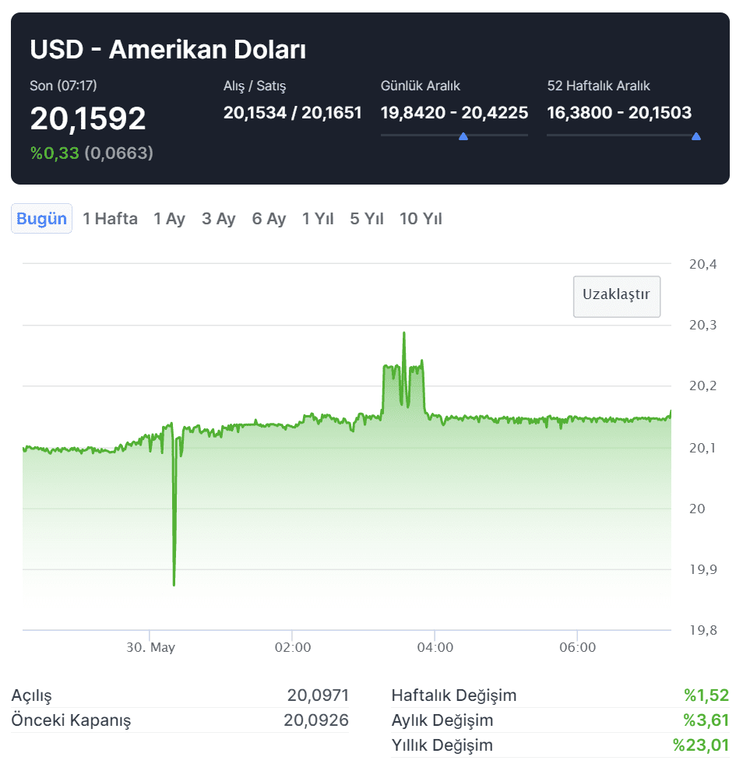This screenshot has height=771, width=743.
Task: Open the 3 Ay chart view
Action: (x=218, y=219)
